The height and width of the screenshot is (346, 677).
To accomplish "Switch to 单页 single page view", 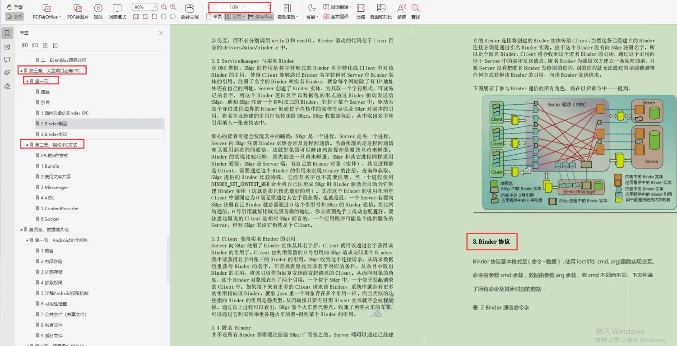I will pyautogui.click(x=214, y=17).
